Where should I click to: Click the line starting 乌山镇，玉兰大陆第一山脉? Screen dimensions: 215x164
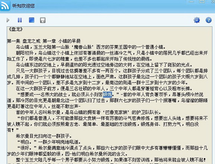[91, 47]
